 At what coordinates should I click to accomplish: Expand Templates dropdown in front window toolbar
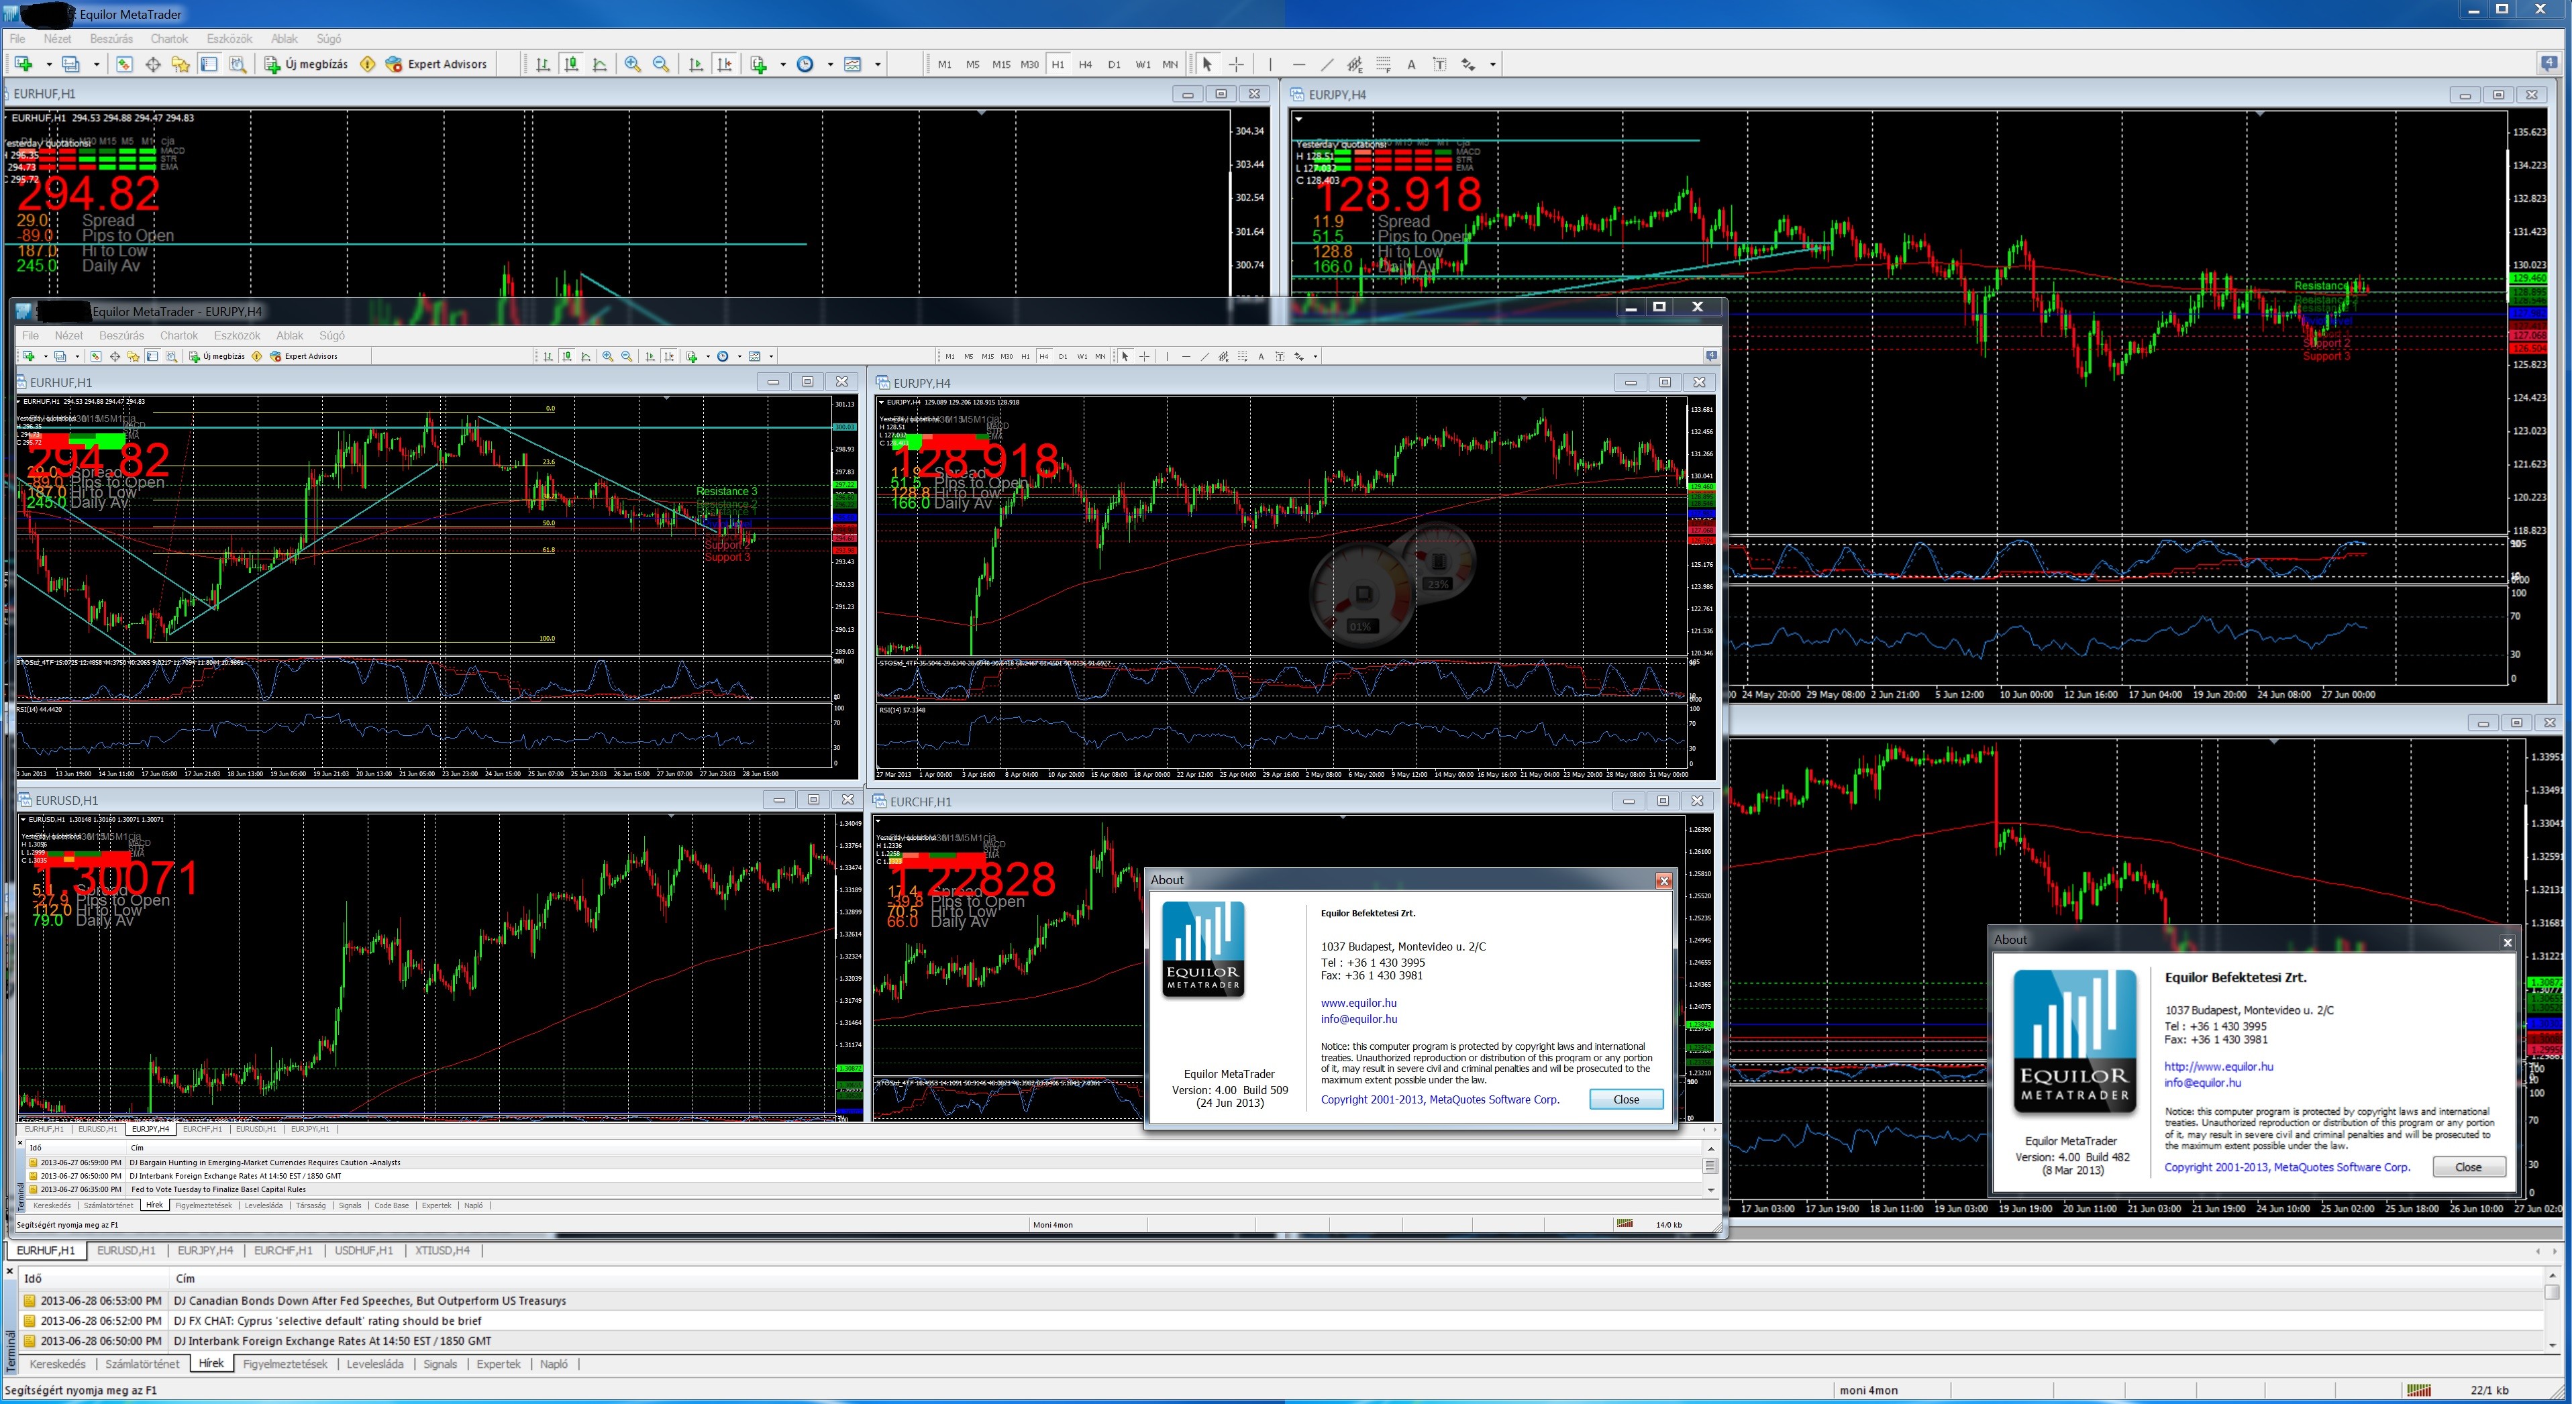click(772, 356)
